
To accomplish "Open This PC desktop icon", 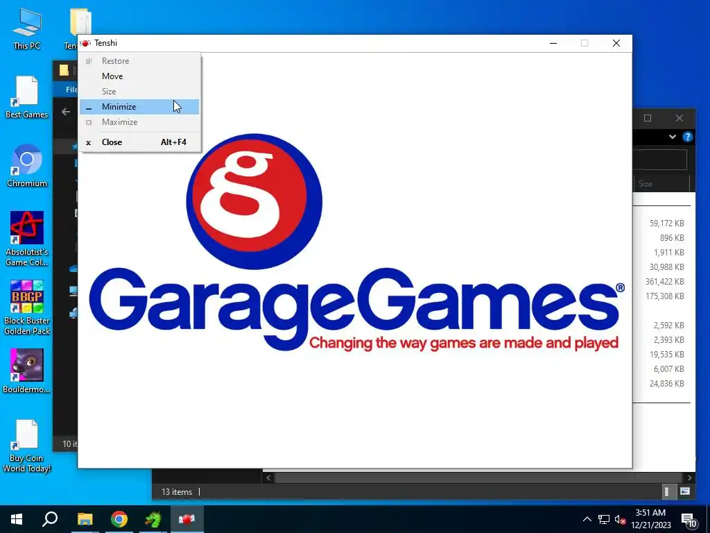I will pyautogui.click(x=27, y=29).
